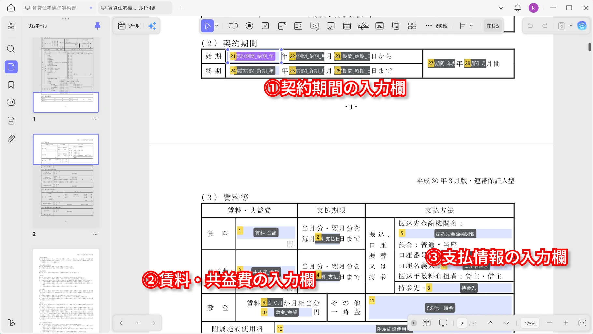Click the current page number box
593x334 pixels.
[x=462, y=323]
